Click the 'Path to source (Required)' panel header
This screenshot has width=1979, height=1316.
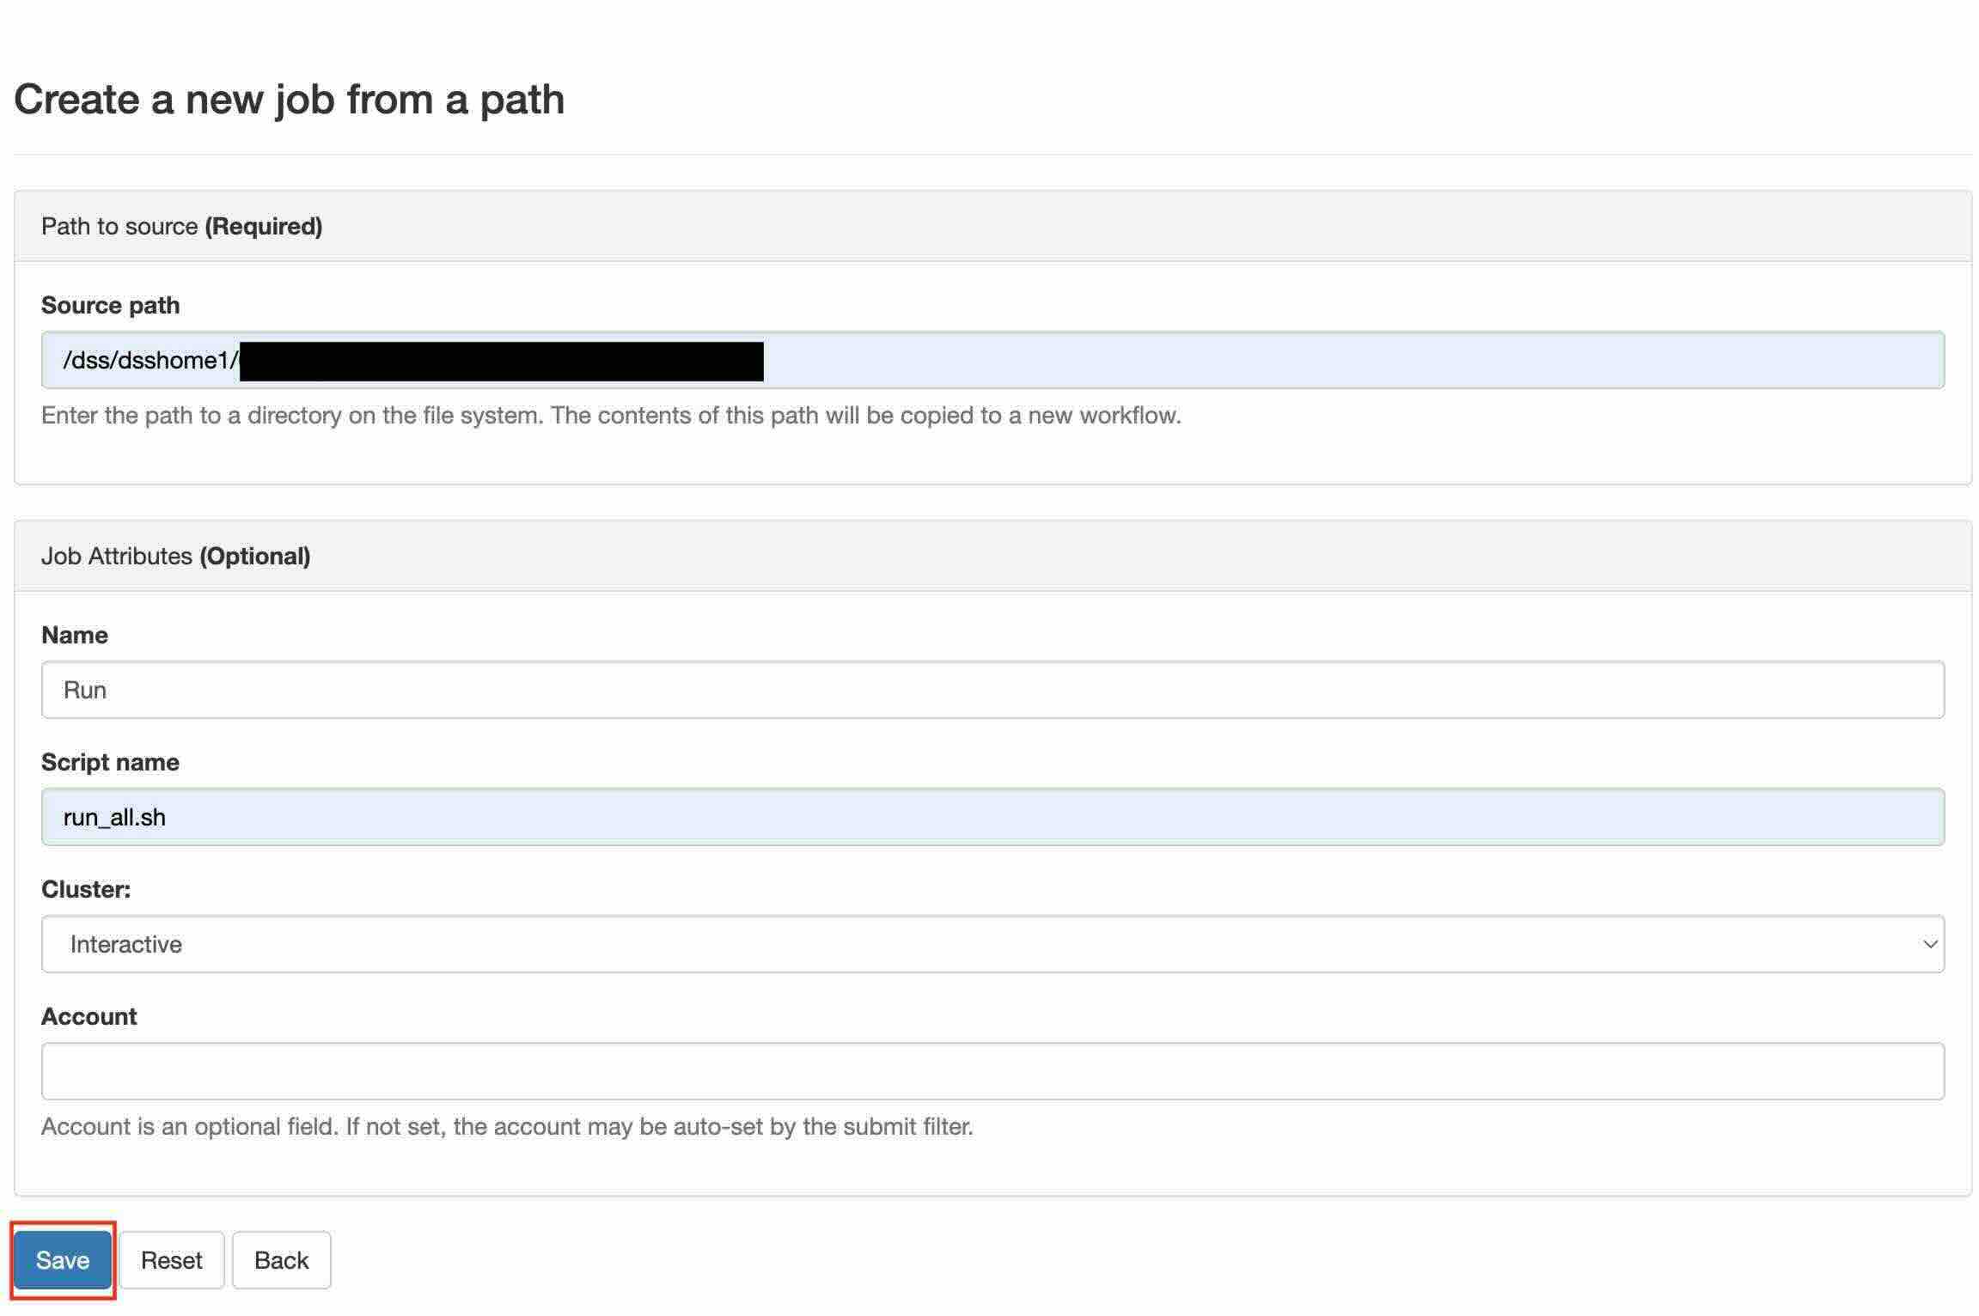182,226
